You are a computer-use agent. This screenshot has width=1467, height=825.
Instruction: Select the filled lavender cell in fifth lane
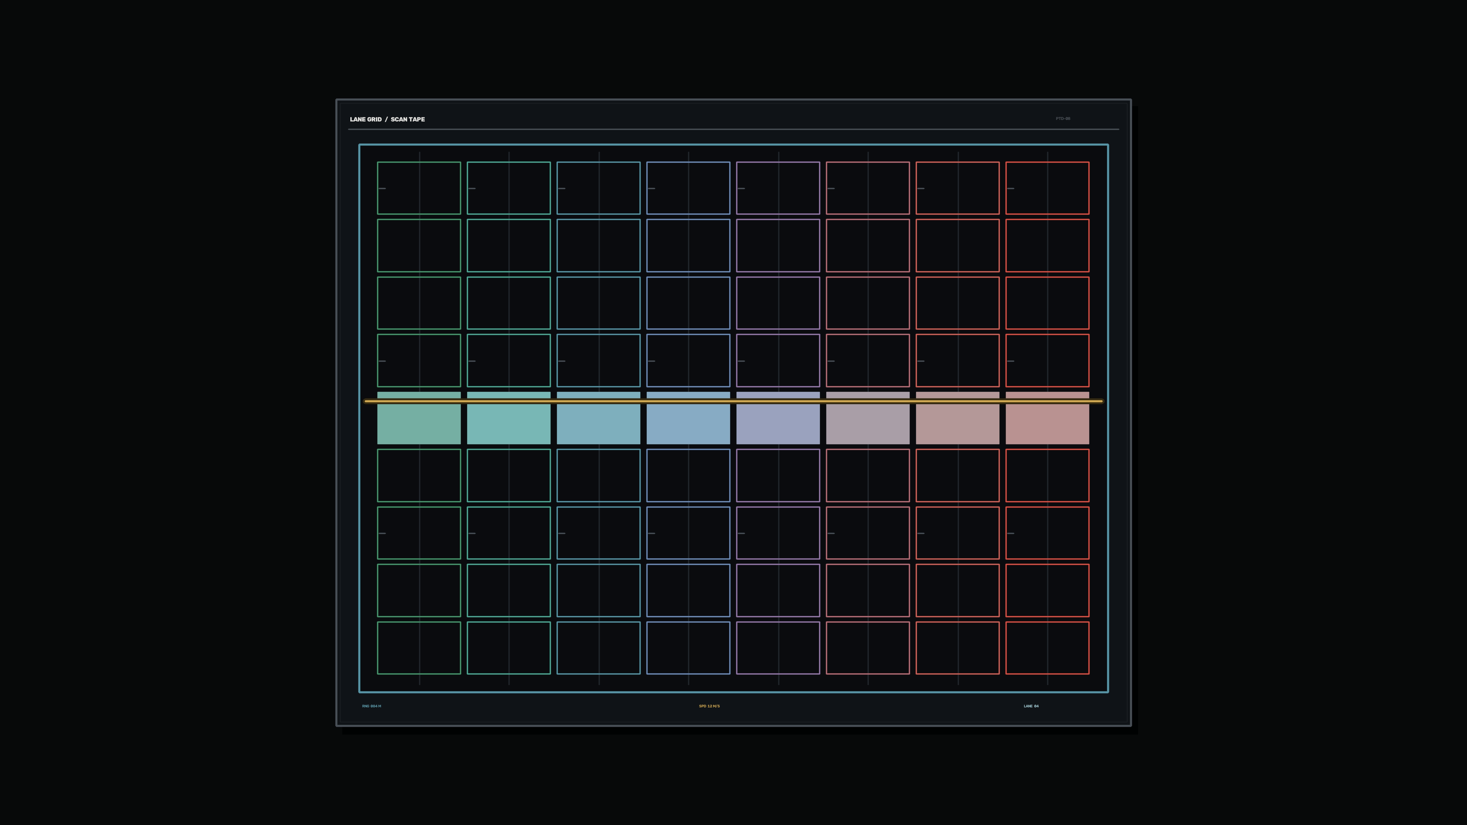click(778, 418)
